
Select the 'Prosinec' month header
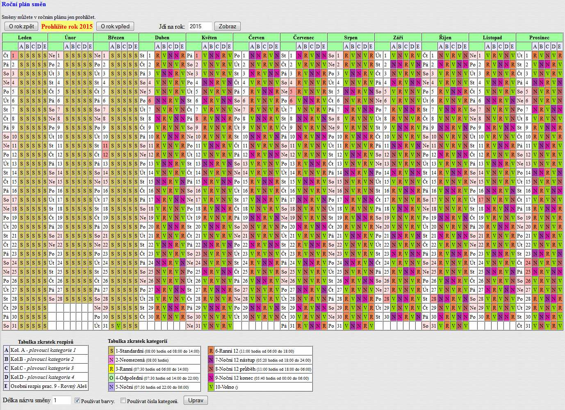(x=539, y=37)
